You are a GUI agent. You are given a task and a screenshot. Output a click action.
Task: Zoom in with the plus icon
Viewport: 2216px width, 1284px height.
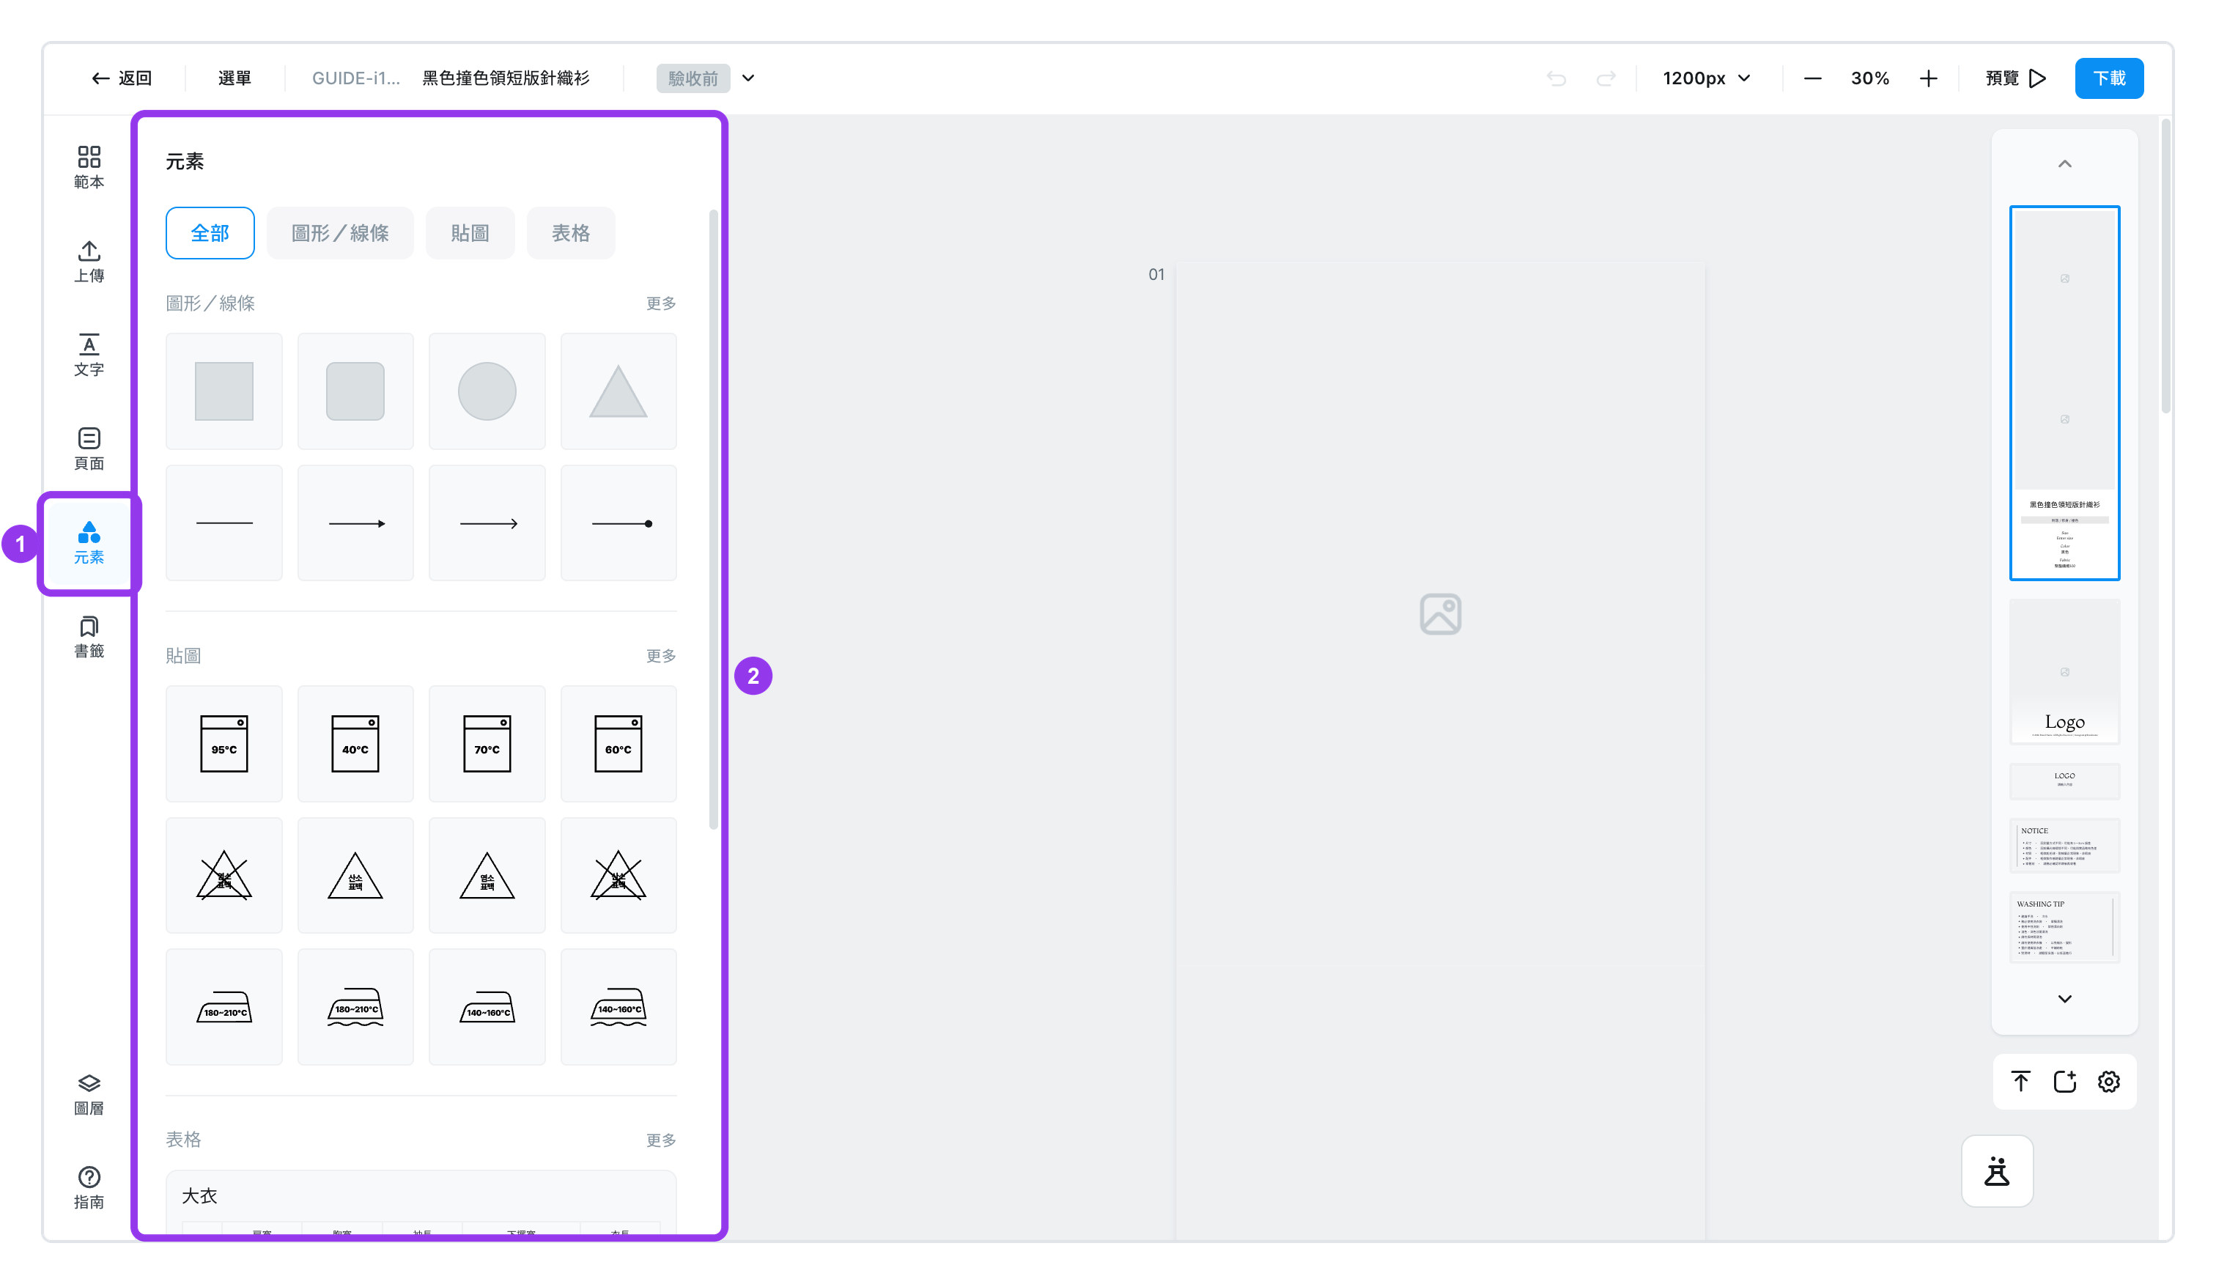[x=1929, y=78]
